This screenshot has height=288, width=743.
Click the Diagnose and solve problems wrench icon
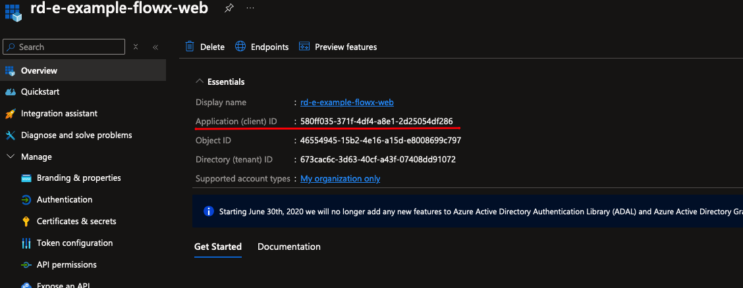coord(11,135)
